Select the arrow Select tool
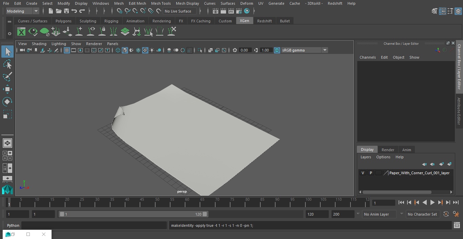 pos(7,52)
